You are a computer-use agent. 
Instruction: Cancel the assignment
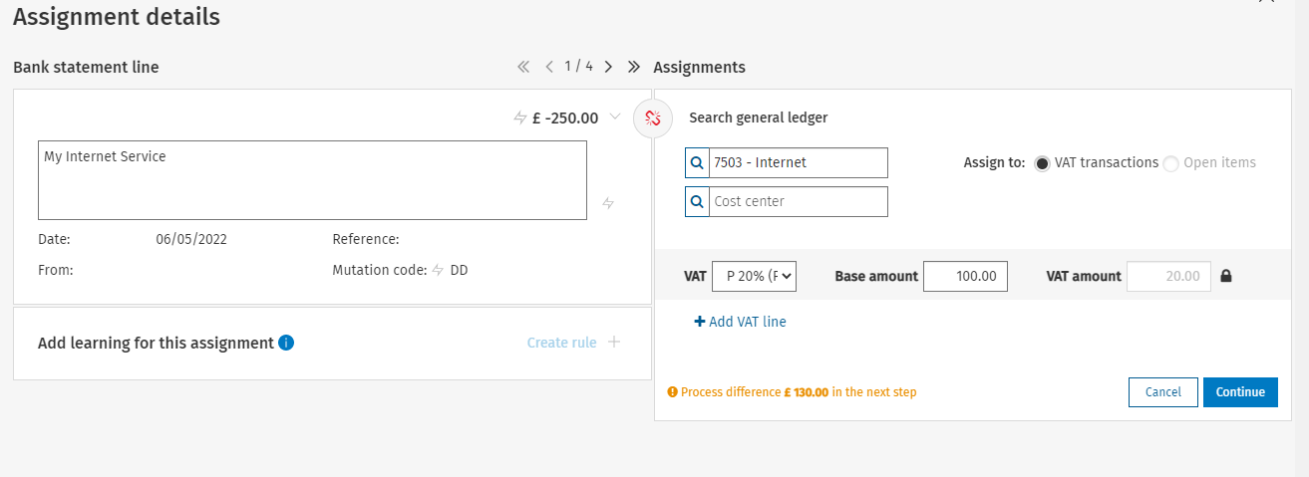(1162, 392)
